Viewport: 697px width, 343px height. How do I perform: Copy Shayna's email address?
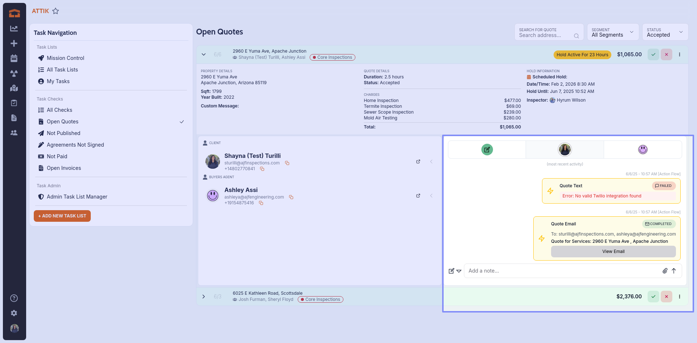click(x=287, y=163)
